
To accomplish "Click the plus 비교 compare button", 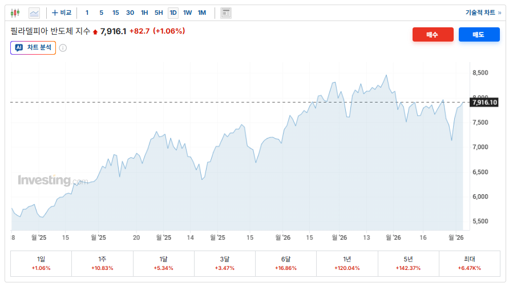I will pyautogui.click(x=62, y=13).
